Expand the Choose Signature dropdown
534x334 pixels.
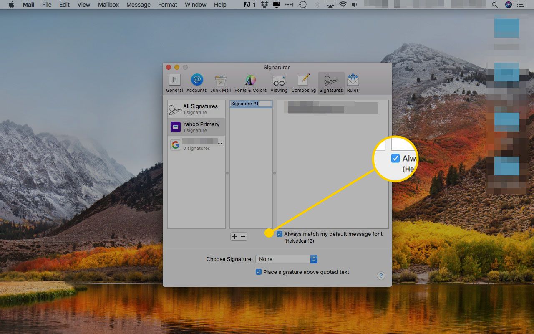286,259
